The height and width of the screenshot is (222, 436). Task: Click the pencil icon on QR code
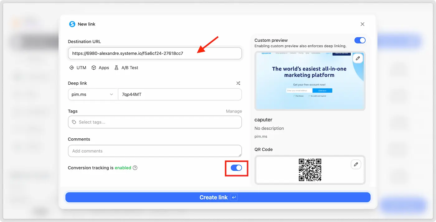356,164
